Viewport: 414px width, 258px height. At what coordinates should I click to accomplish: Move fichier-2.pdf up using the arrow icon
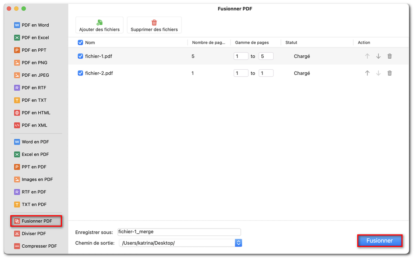point(367,73)
